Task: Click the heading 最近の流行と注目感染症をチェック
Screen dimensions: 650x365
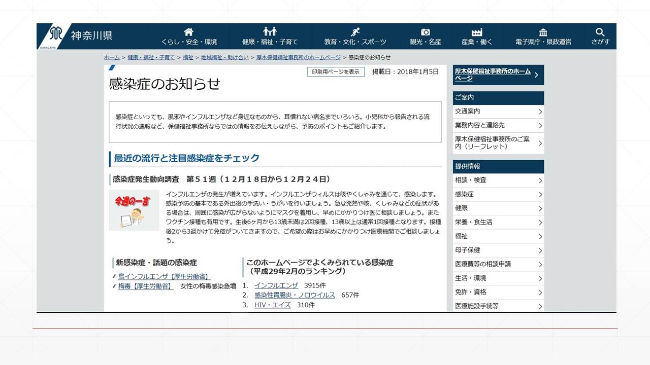Action: coord(186,158)
